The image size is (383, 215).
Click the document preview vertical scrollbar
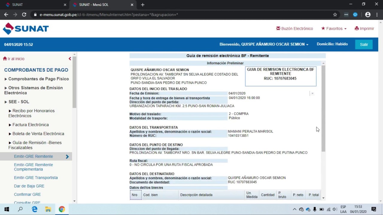tap(323, 107)
